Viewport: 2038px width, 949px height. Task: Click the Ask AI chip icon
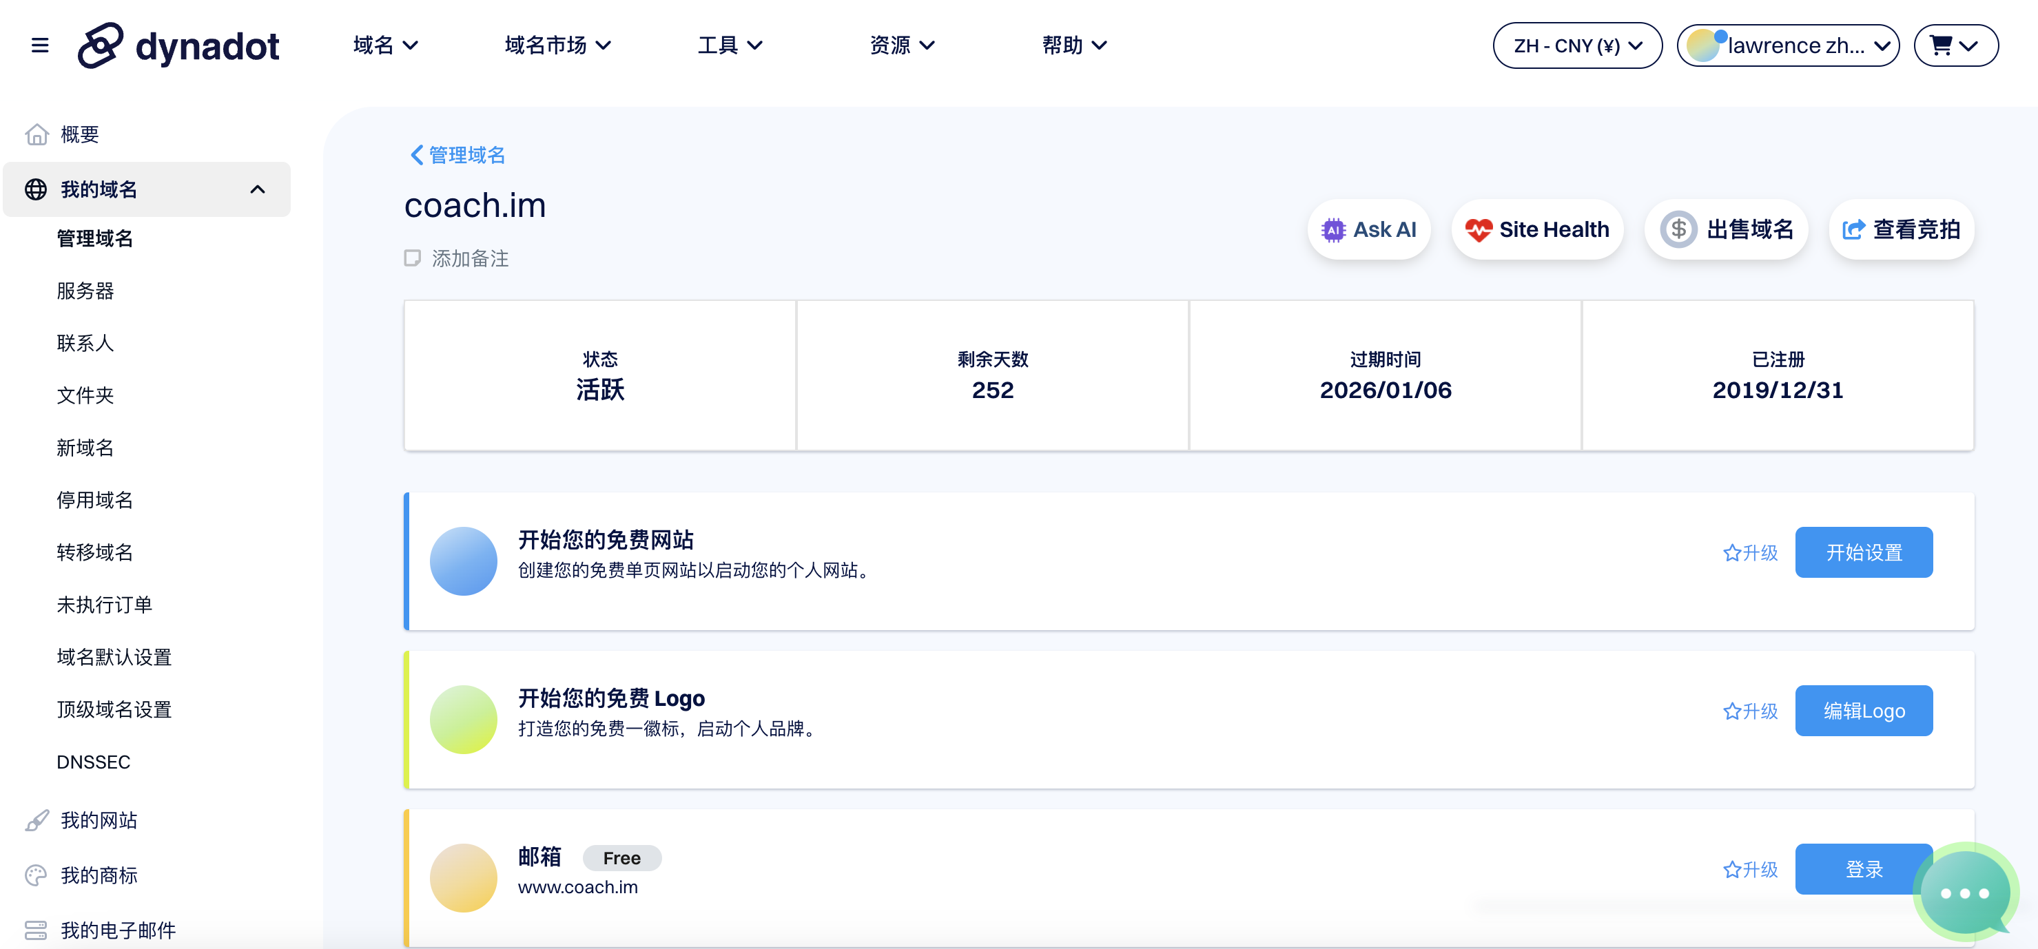[1333, 229]
